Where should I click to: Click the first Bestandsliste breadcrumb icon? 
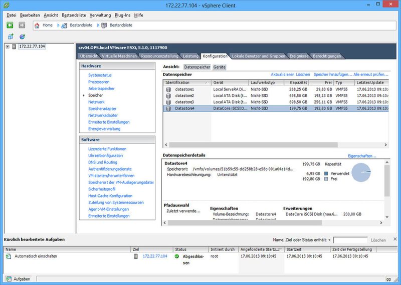tap(64, 25)
